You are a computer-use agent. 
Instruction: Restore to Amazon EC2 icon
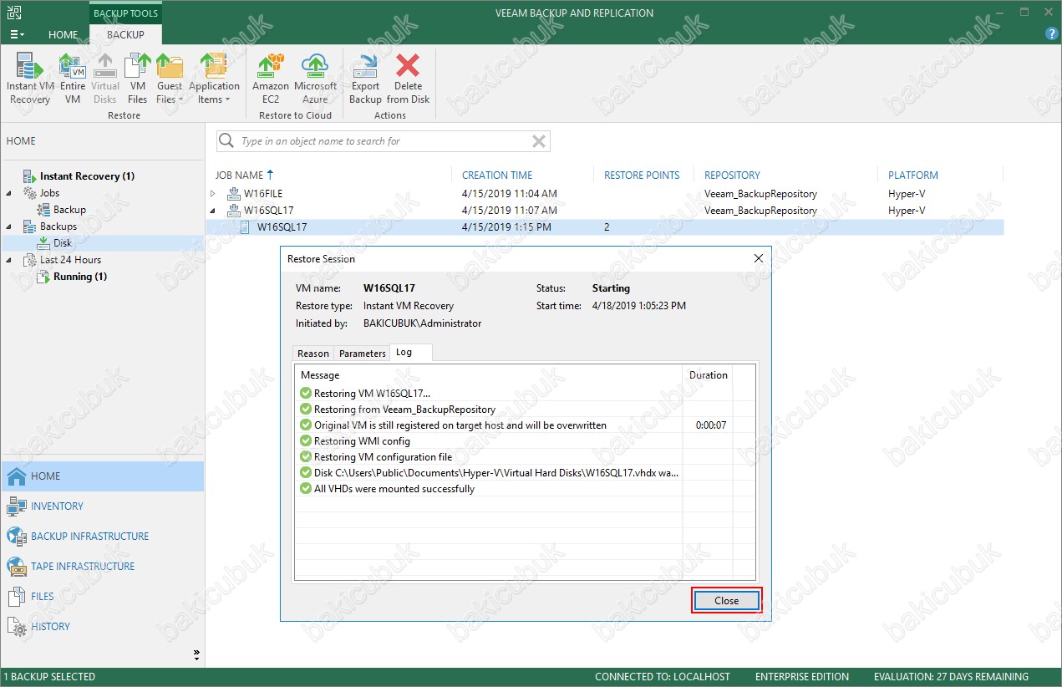tap(271, 79)
